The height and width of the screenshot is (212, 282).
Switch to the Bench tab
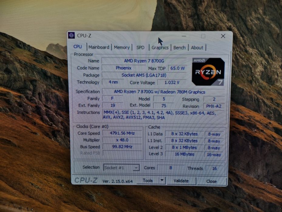coord(179,48)
